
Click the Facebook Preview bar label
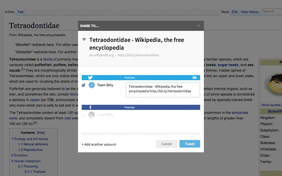(x=130, y=107)
